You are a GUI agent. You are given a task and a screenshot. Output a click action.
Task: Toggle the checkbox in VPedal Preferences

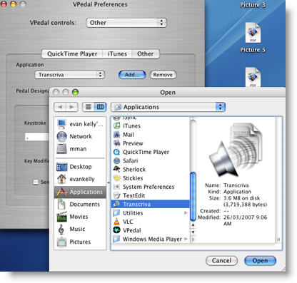coord(36,182)
